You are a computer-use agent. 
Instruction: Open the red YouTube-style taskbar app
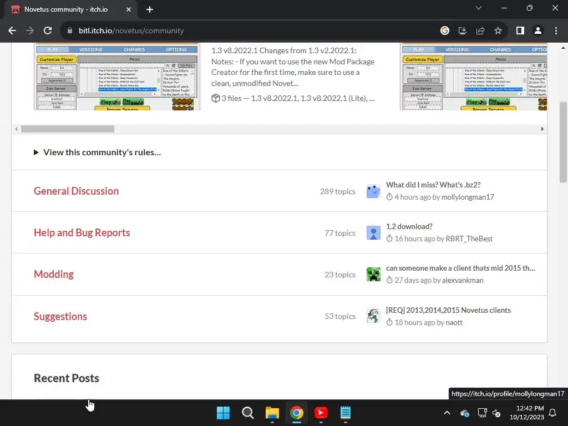tap(321, 413)
